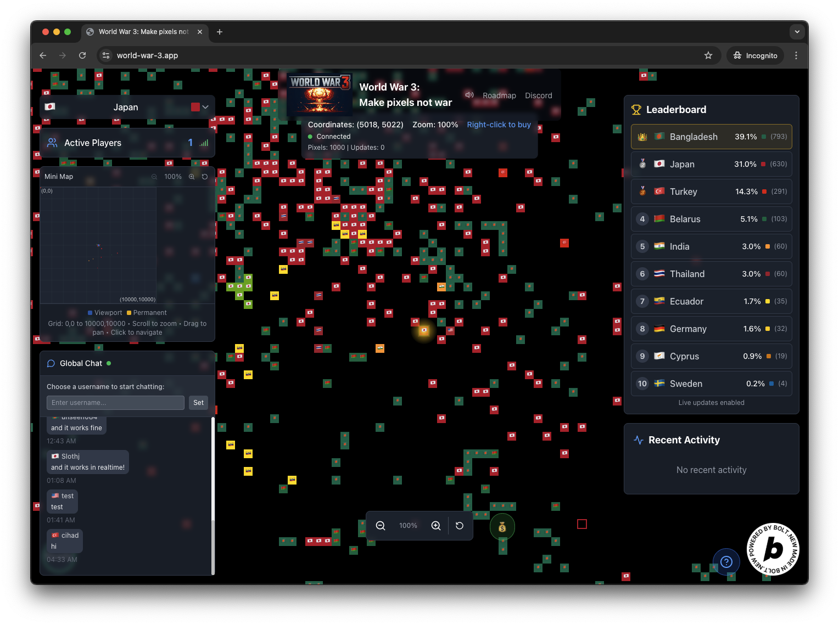
Task: Click the Incognito indicator
Action: 756,55
